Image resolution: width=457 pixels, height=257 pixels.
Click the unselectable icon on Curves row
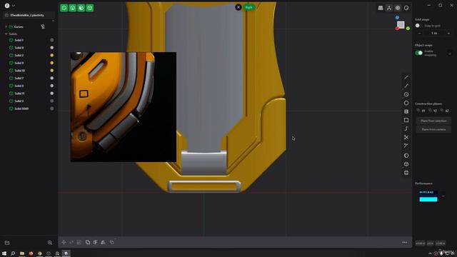click(43, 26)
